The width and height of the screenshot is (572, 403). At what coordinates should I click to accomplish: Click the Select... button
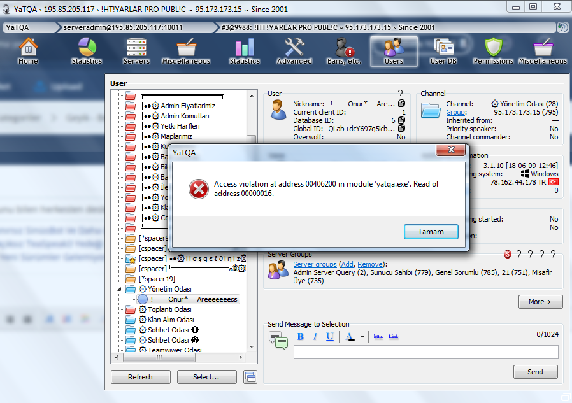pos(206,377)
